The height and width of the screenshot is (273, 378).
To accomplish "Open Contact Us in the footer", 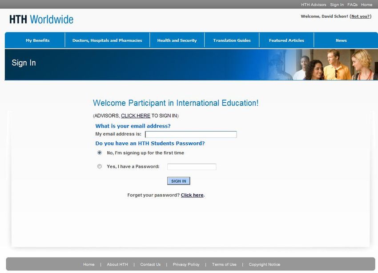I will [x=150, y=264].
